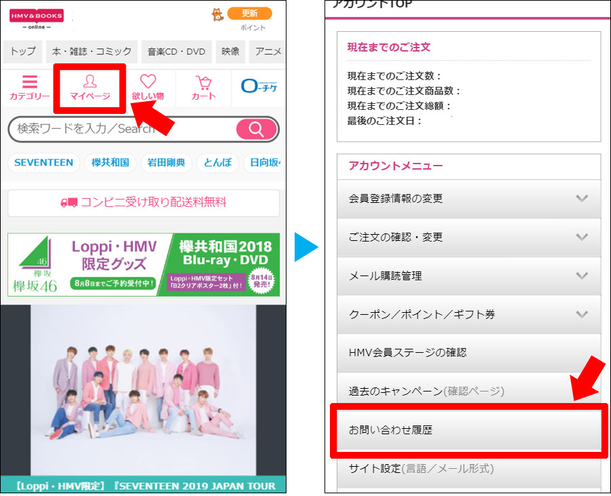
Task: Click the HMV&BOOKS online logo
Action: [36, 19]
